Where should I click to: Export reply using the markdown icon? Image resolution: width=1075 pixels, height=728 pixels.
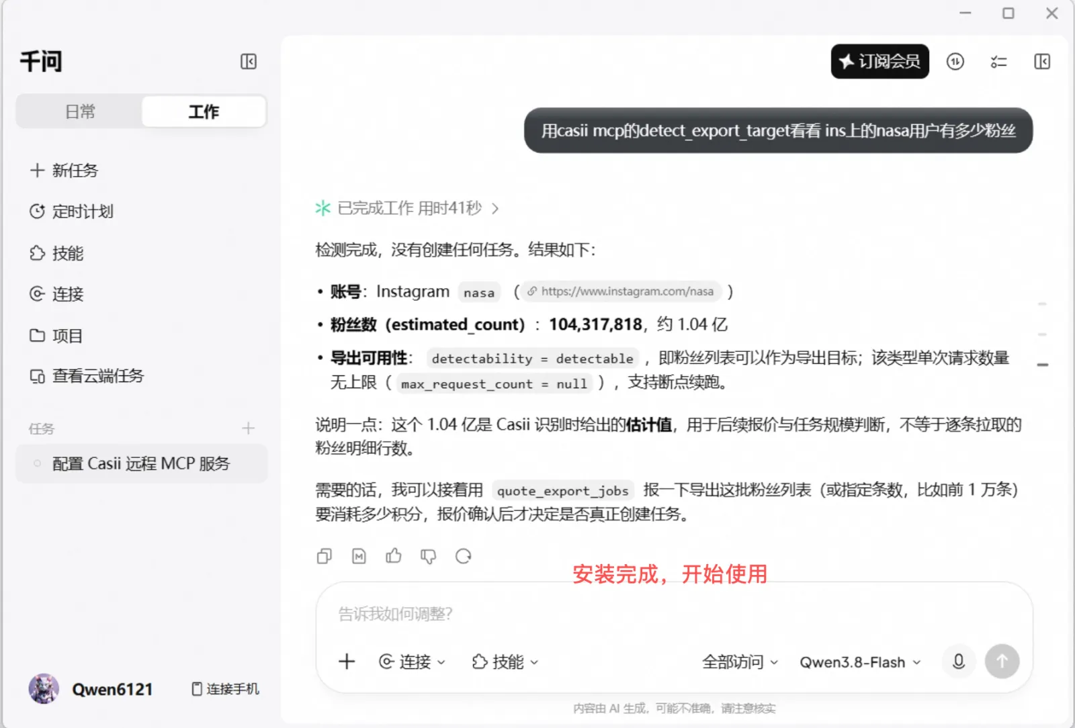point(359,556)
